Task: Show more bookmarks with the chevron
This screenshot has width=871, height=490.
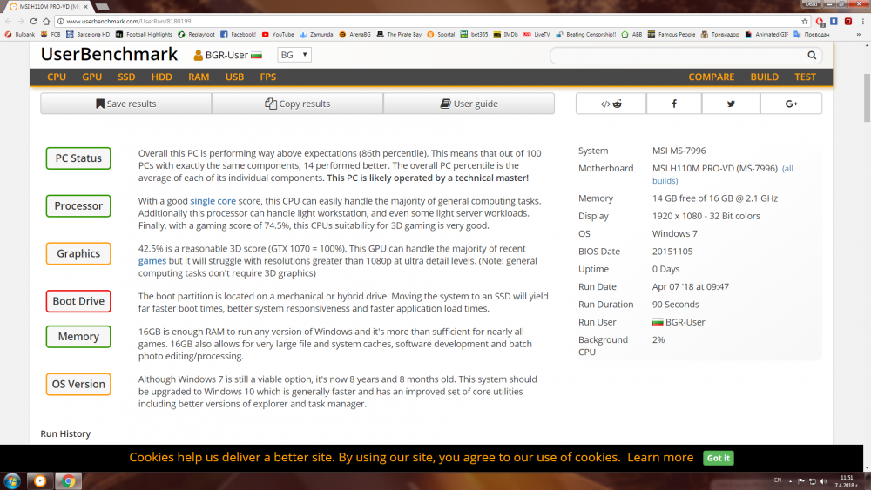Action: (x=858, y=35)
